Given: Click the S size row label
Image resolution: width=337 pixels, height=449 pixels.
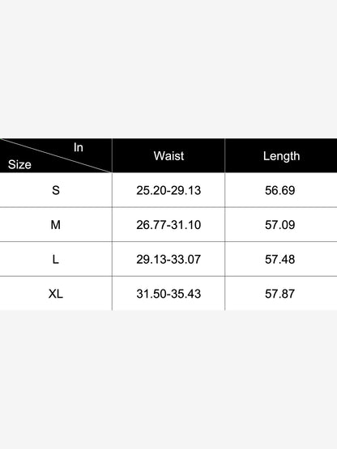Looking at the screenshot, I should [x=56, y=190].
